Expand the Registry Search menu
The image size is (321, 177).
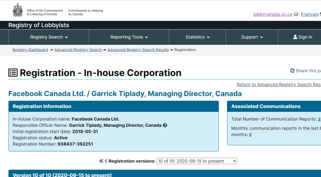coord(49,37)
